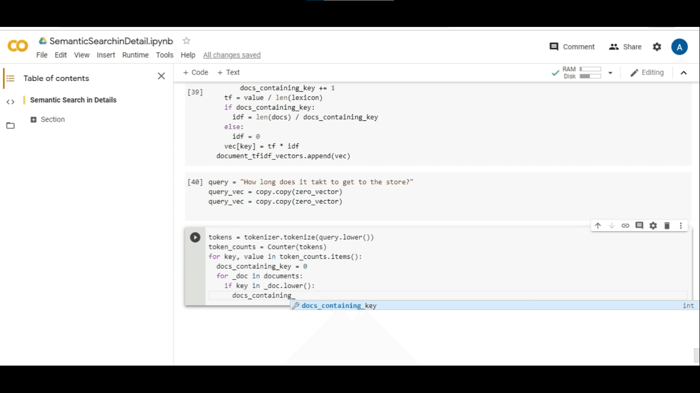Open cell settings via gear icon

[x=653, y=226]
